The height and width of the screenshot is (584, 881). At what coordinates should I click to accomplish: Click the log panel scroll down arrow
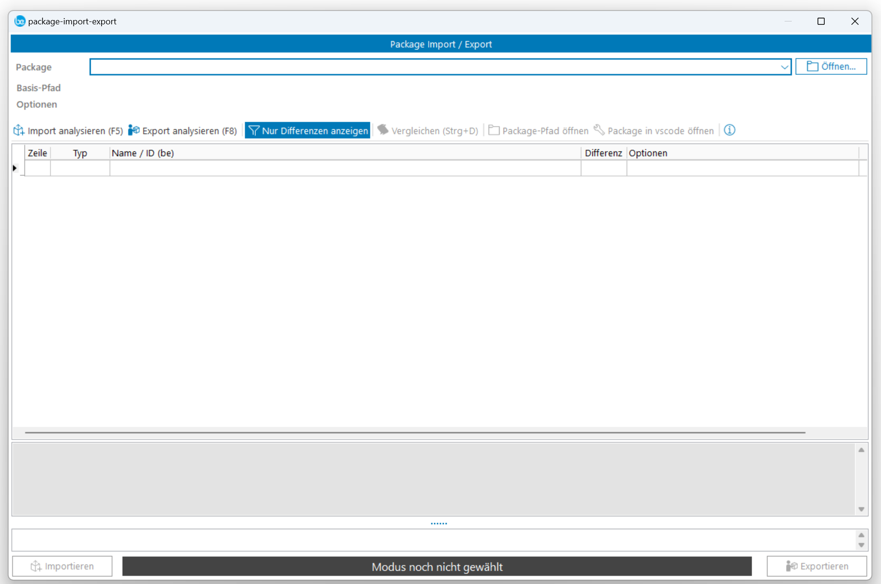point(861,509)
